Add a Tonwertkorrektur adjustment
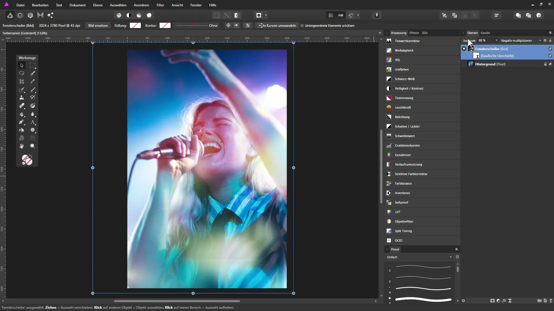This screenshot has height=311, width=554. [422, 41]
